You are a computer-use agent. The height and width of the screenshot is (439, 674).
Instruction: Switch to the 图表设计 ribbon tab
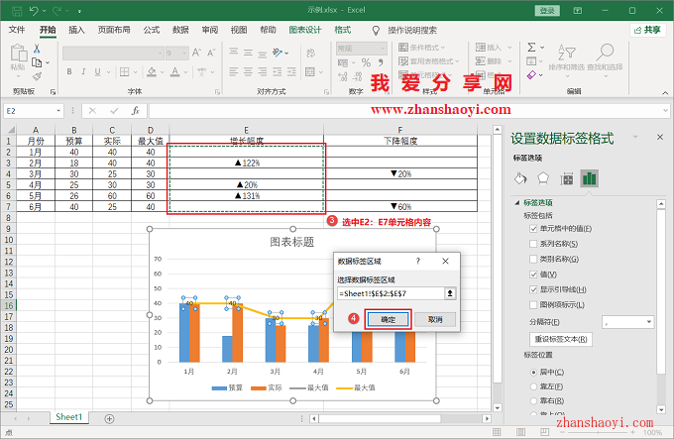tap(305, 30)
